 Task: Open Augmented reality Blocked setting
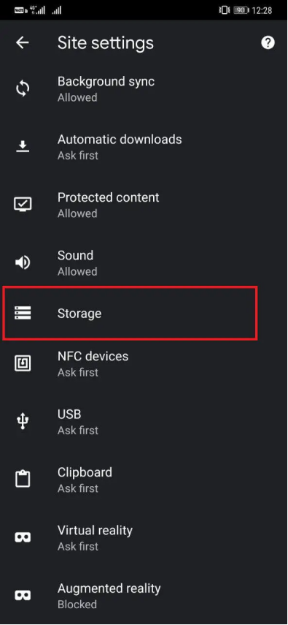(144, 596)
